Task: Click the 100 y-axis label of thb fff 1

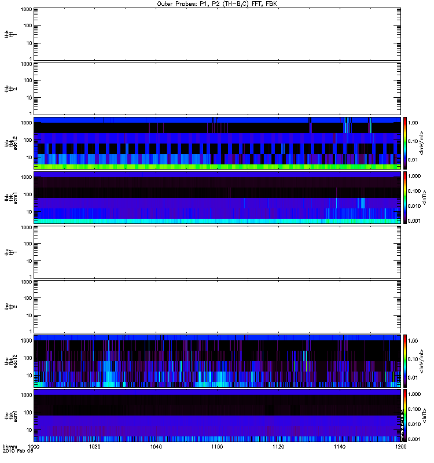Action: pos(28,25)
